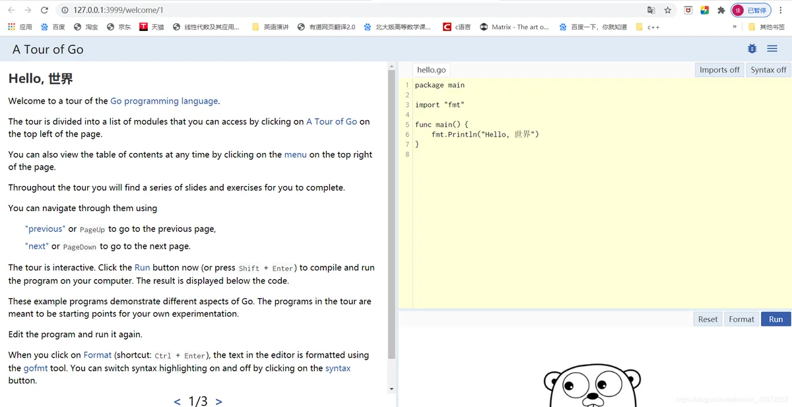
Task: Click the 1/3 page counter
Action: tap(198, 401)
